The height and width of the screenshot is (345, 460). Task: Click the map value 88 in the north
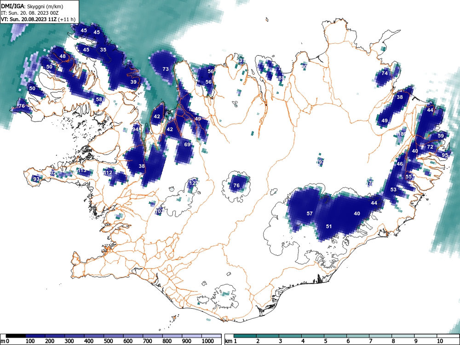[x=282, y=78]
